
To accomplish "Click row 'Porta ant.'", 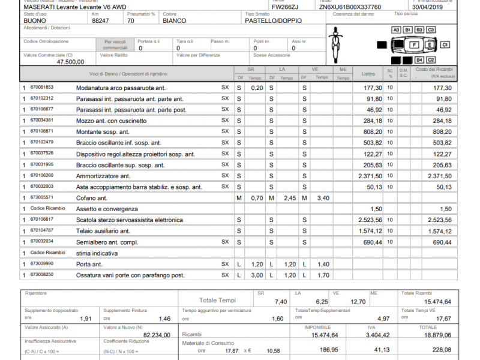I will click(238, 264).
